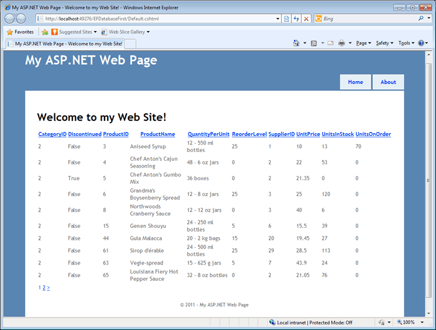Expand the address bar autocomplete dropdown
The height and width of the screenshot is (330, 436).
pyautogui.click(x=278, y=19)
